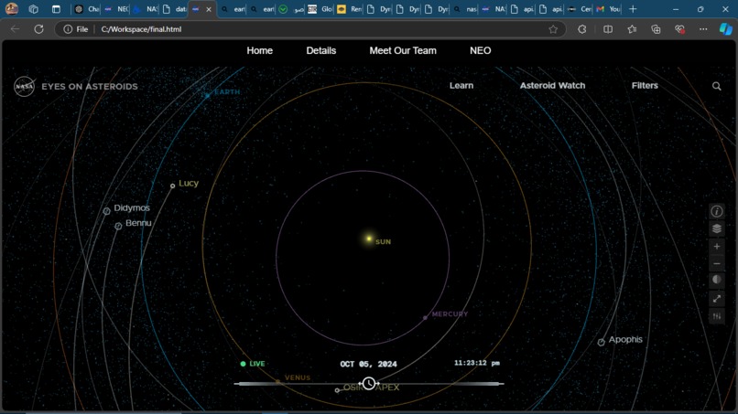Open the Workspaces icon

[33, 9]
